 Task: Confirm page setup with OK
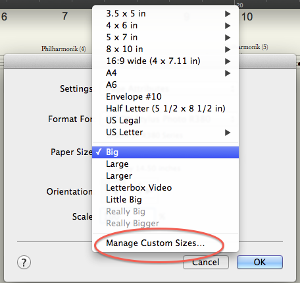point(260,262)
